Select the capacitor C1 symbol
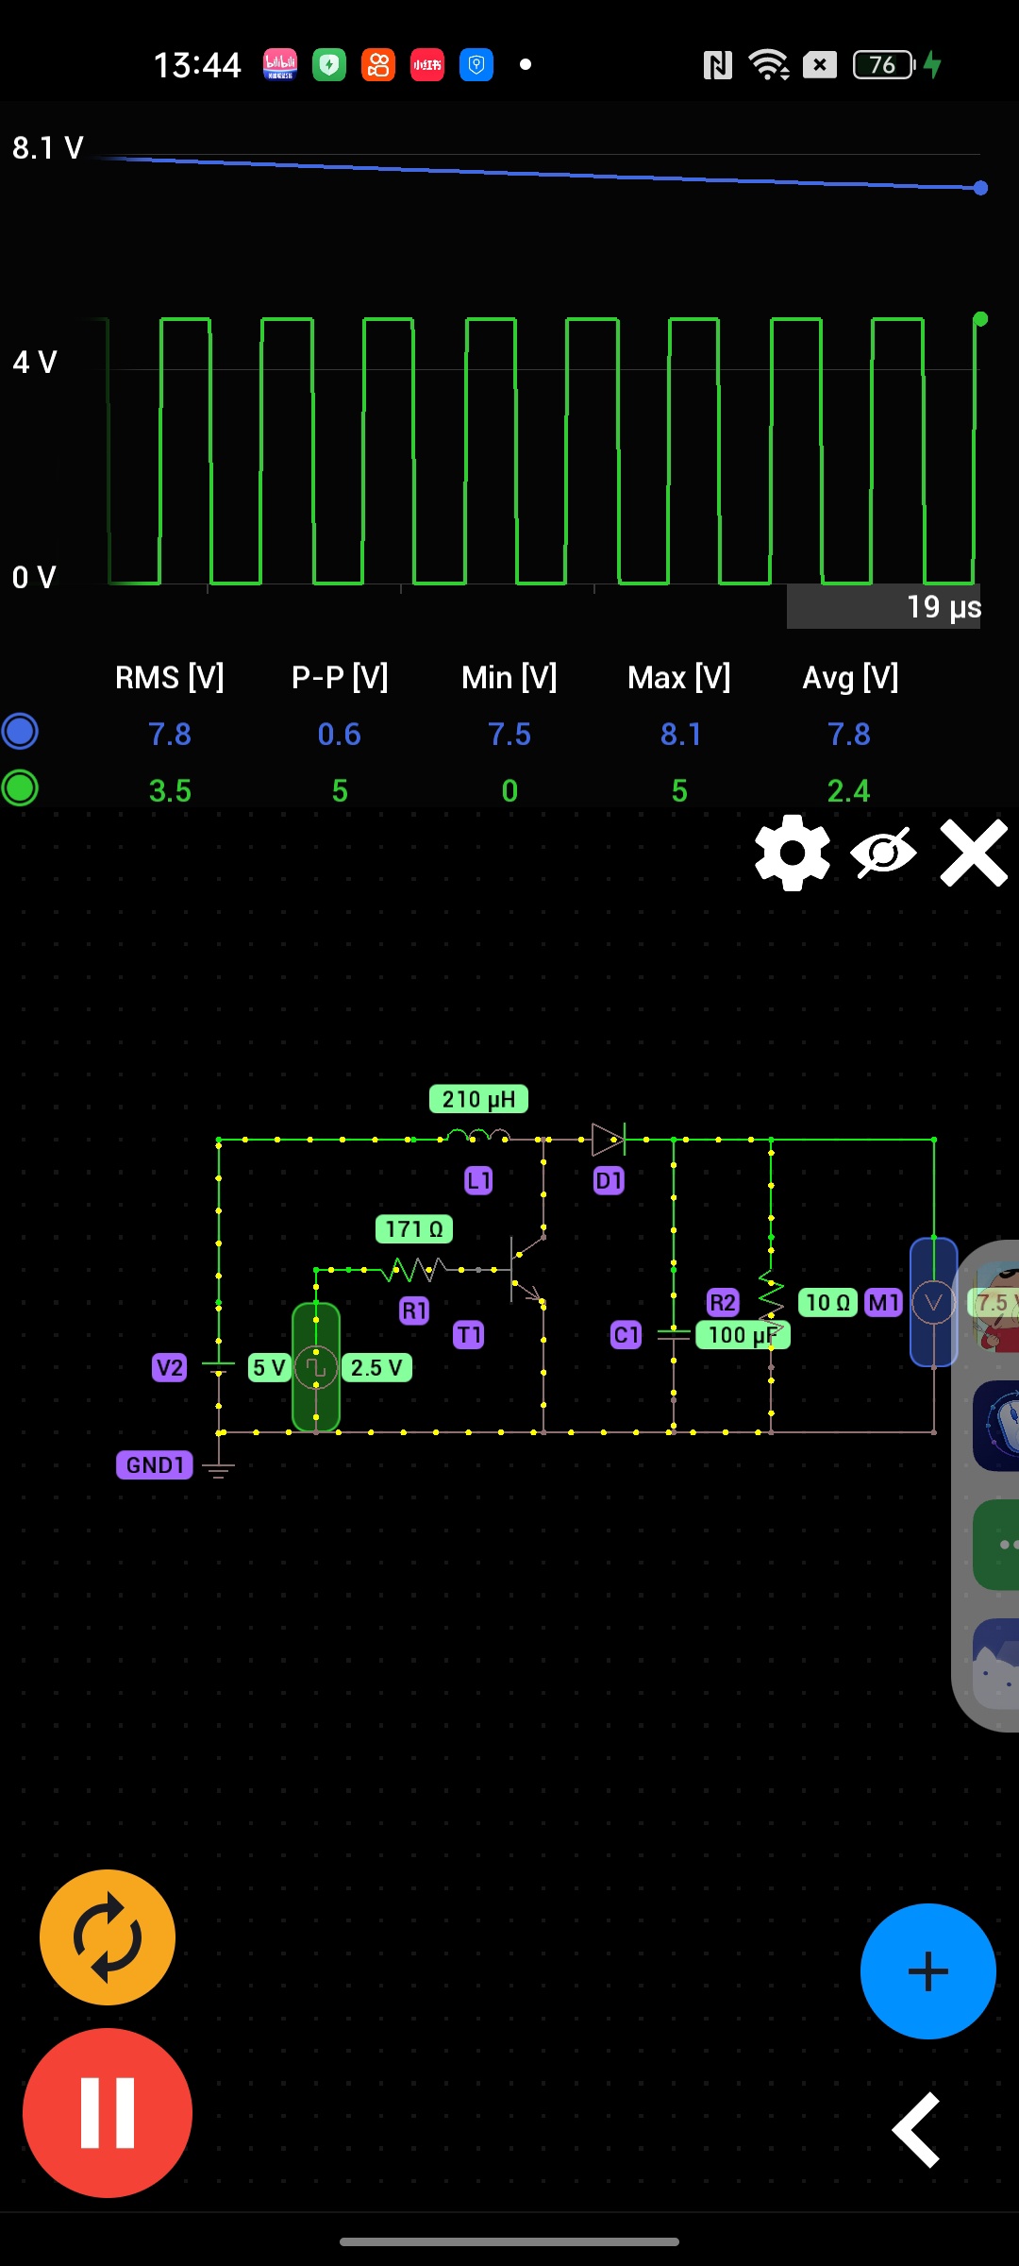This screenshot has height=2266, width=1019. (674, 1334)
